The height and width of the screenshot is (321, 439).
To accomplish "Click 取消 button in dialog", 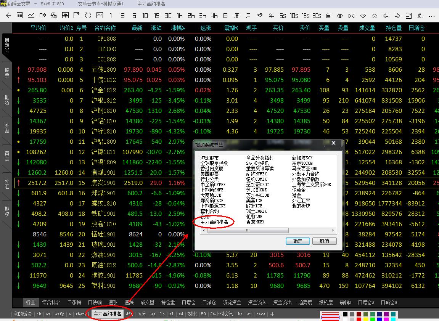I will click(x=324, y=241).
